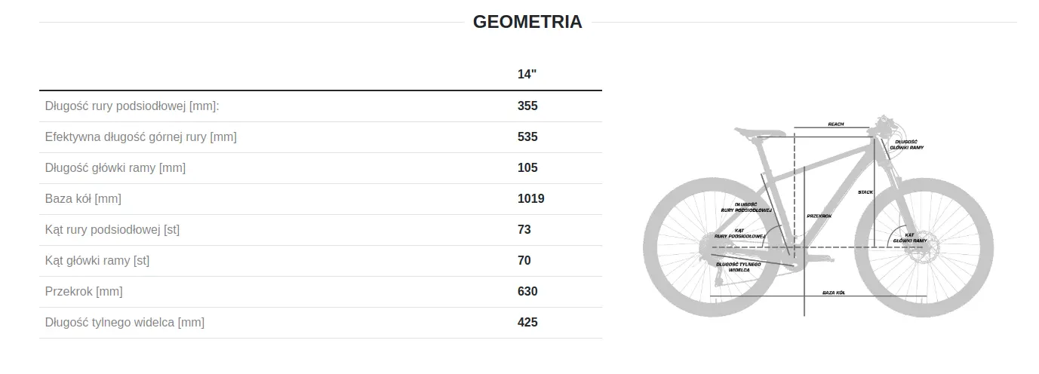Screen dimensions: 1039x374
Task: Click the BAZA KÓŁ label under the bike
Action: point(834,292)
